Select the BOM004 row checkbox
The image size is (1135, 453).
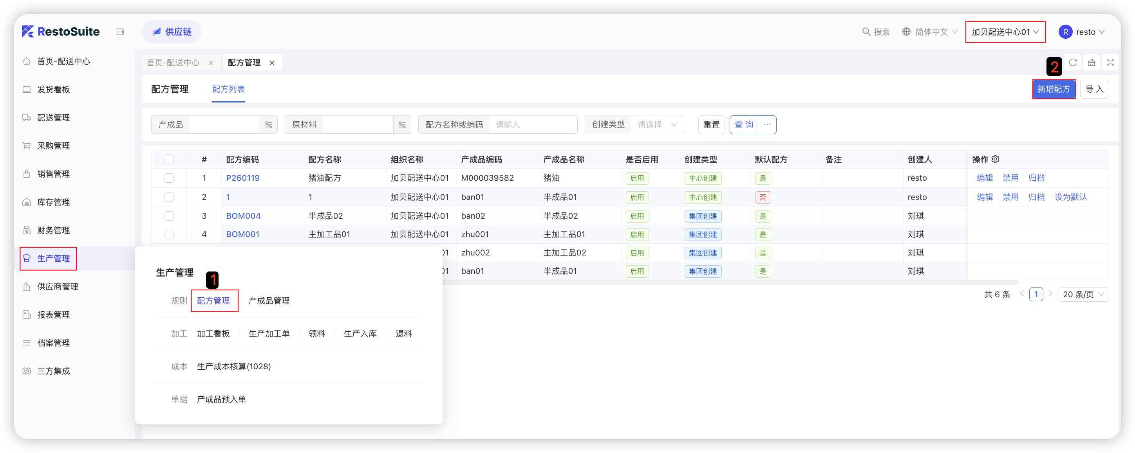[169, 216]
